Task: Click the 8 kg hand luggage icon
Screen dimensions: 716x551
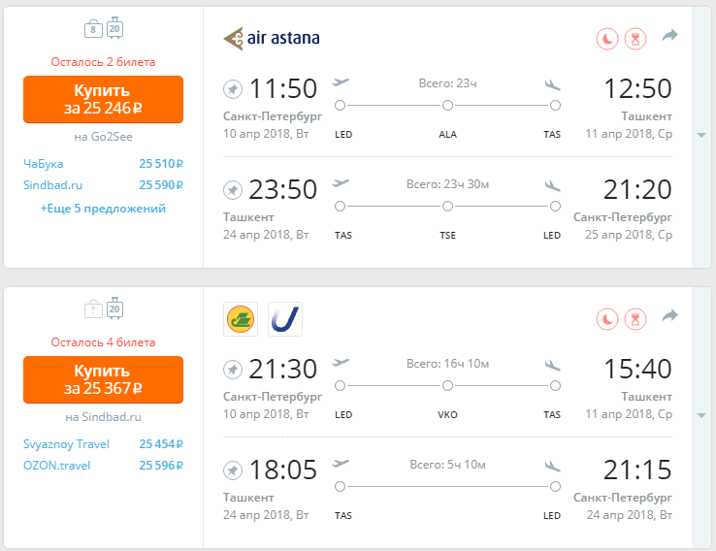Action: click(x=93, y=29)
